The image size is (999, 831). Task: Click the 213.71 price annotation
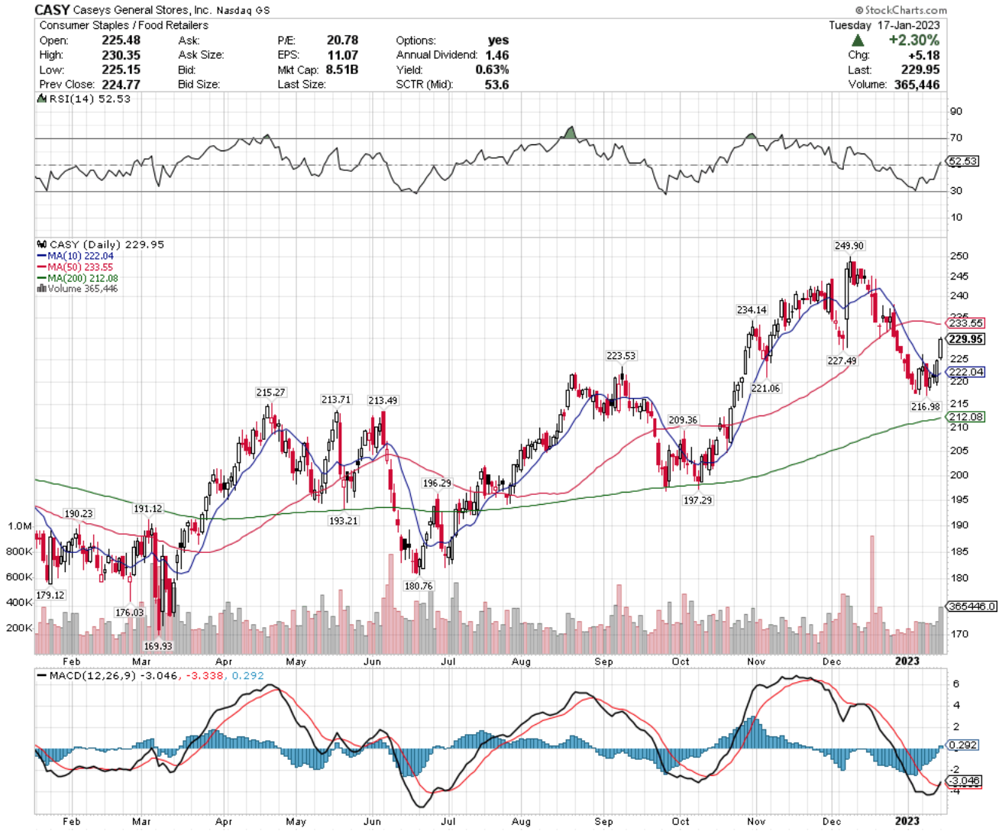(336, 400)
